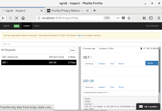The width and height of the screenshot is (162, 111).
Task: Clear all captured requests
Action: [72, 50]
